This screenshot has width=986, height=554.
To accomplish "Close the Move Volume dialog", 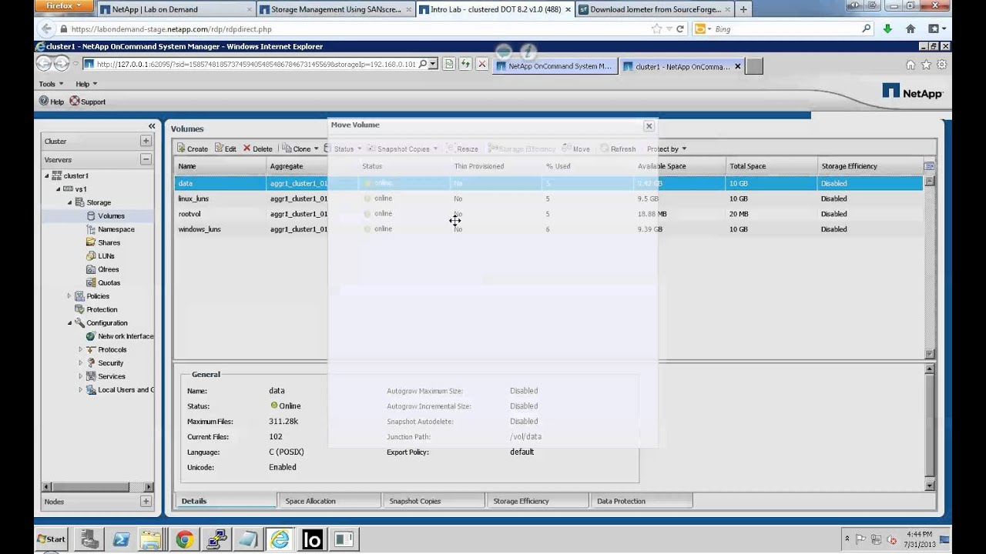I will tap(649, 125).
